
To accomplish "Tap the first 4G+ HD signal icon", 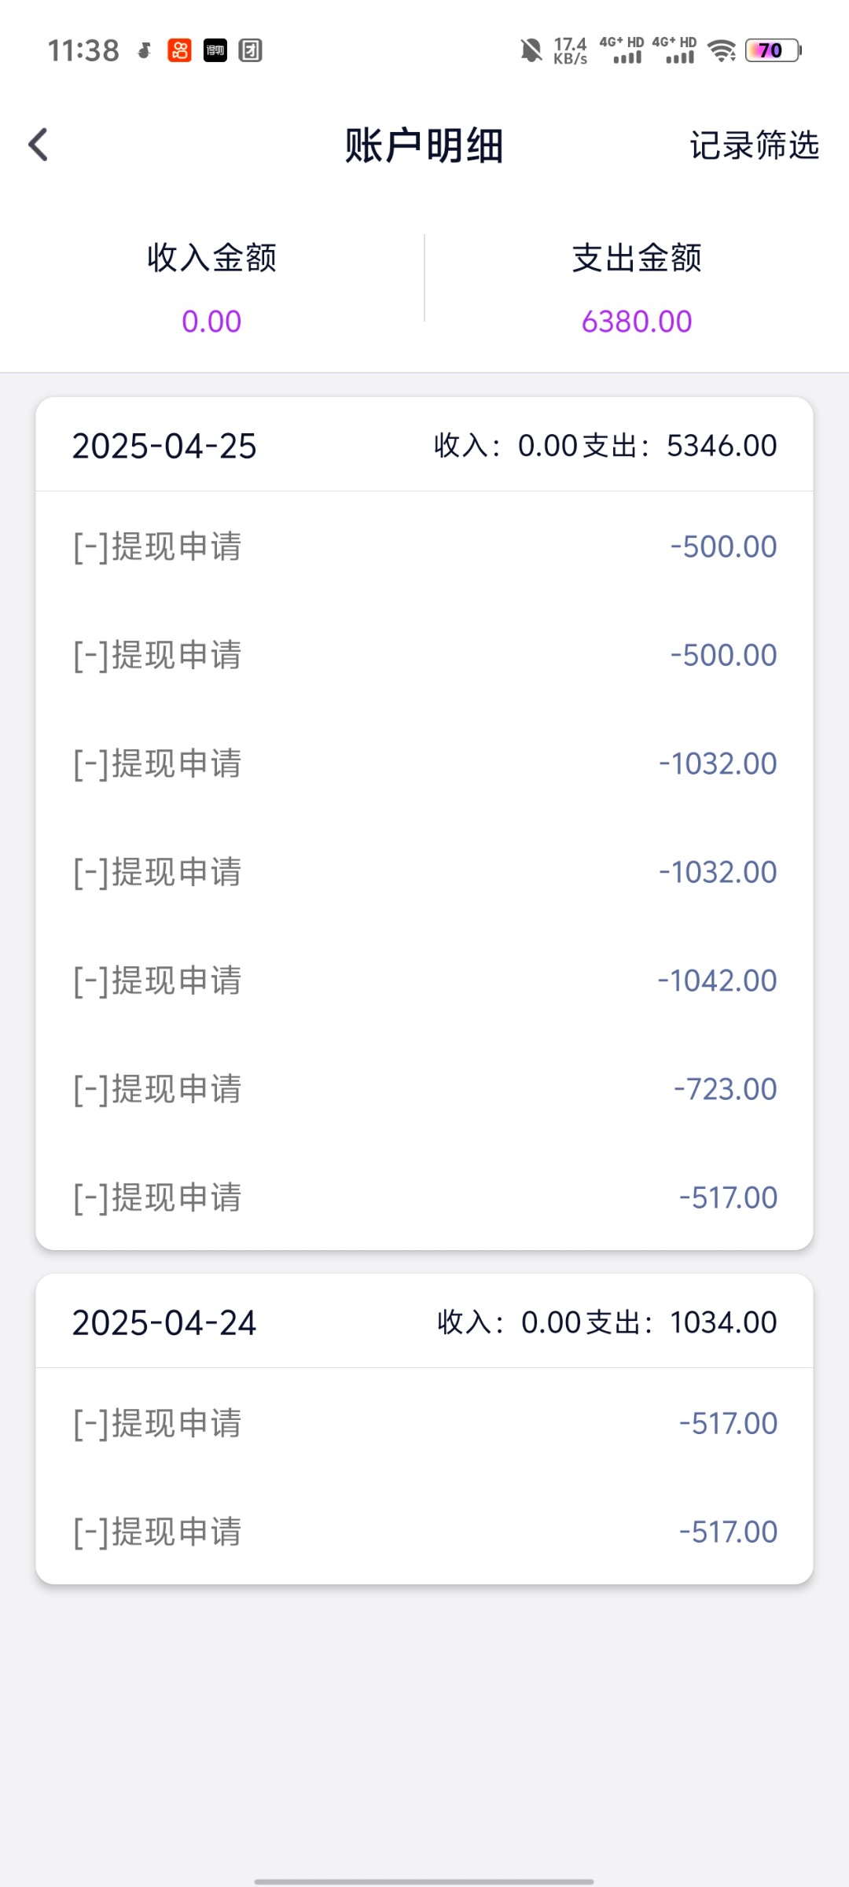I will tap(622, 51).
